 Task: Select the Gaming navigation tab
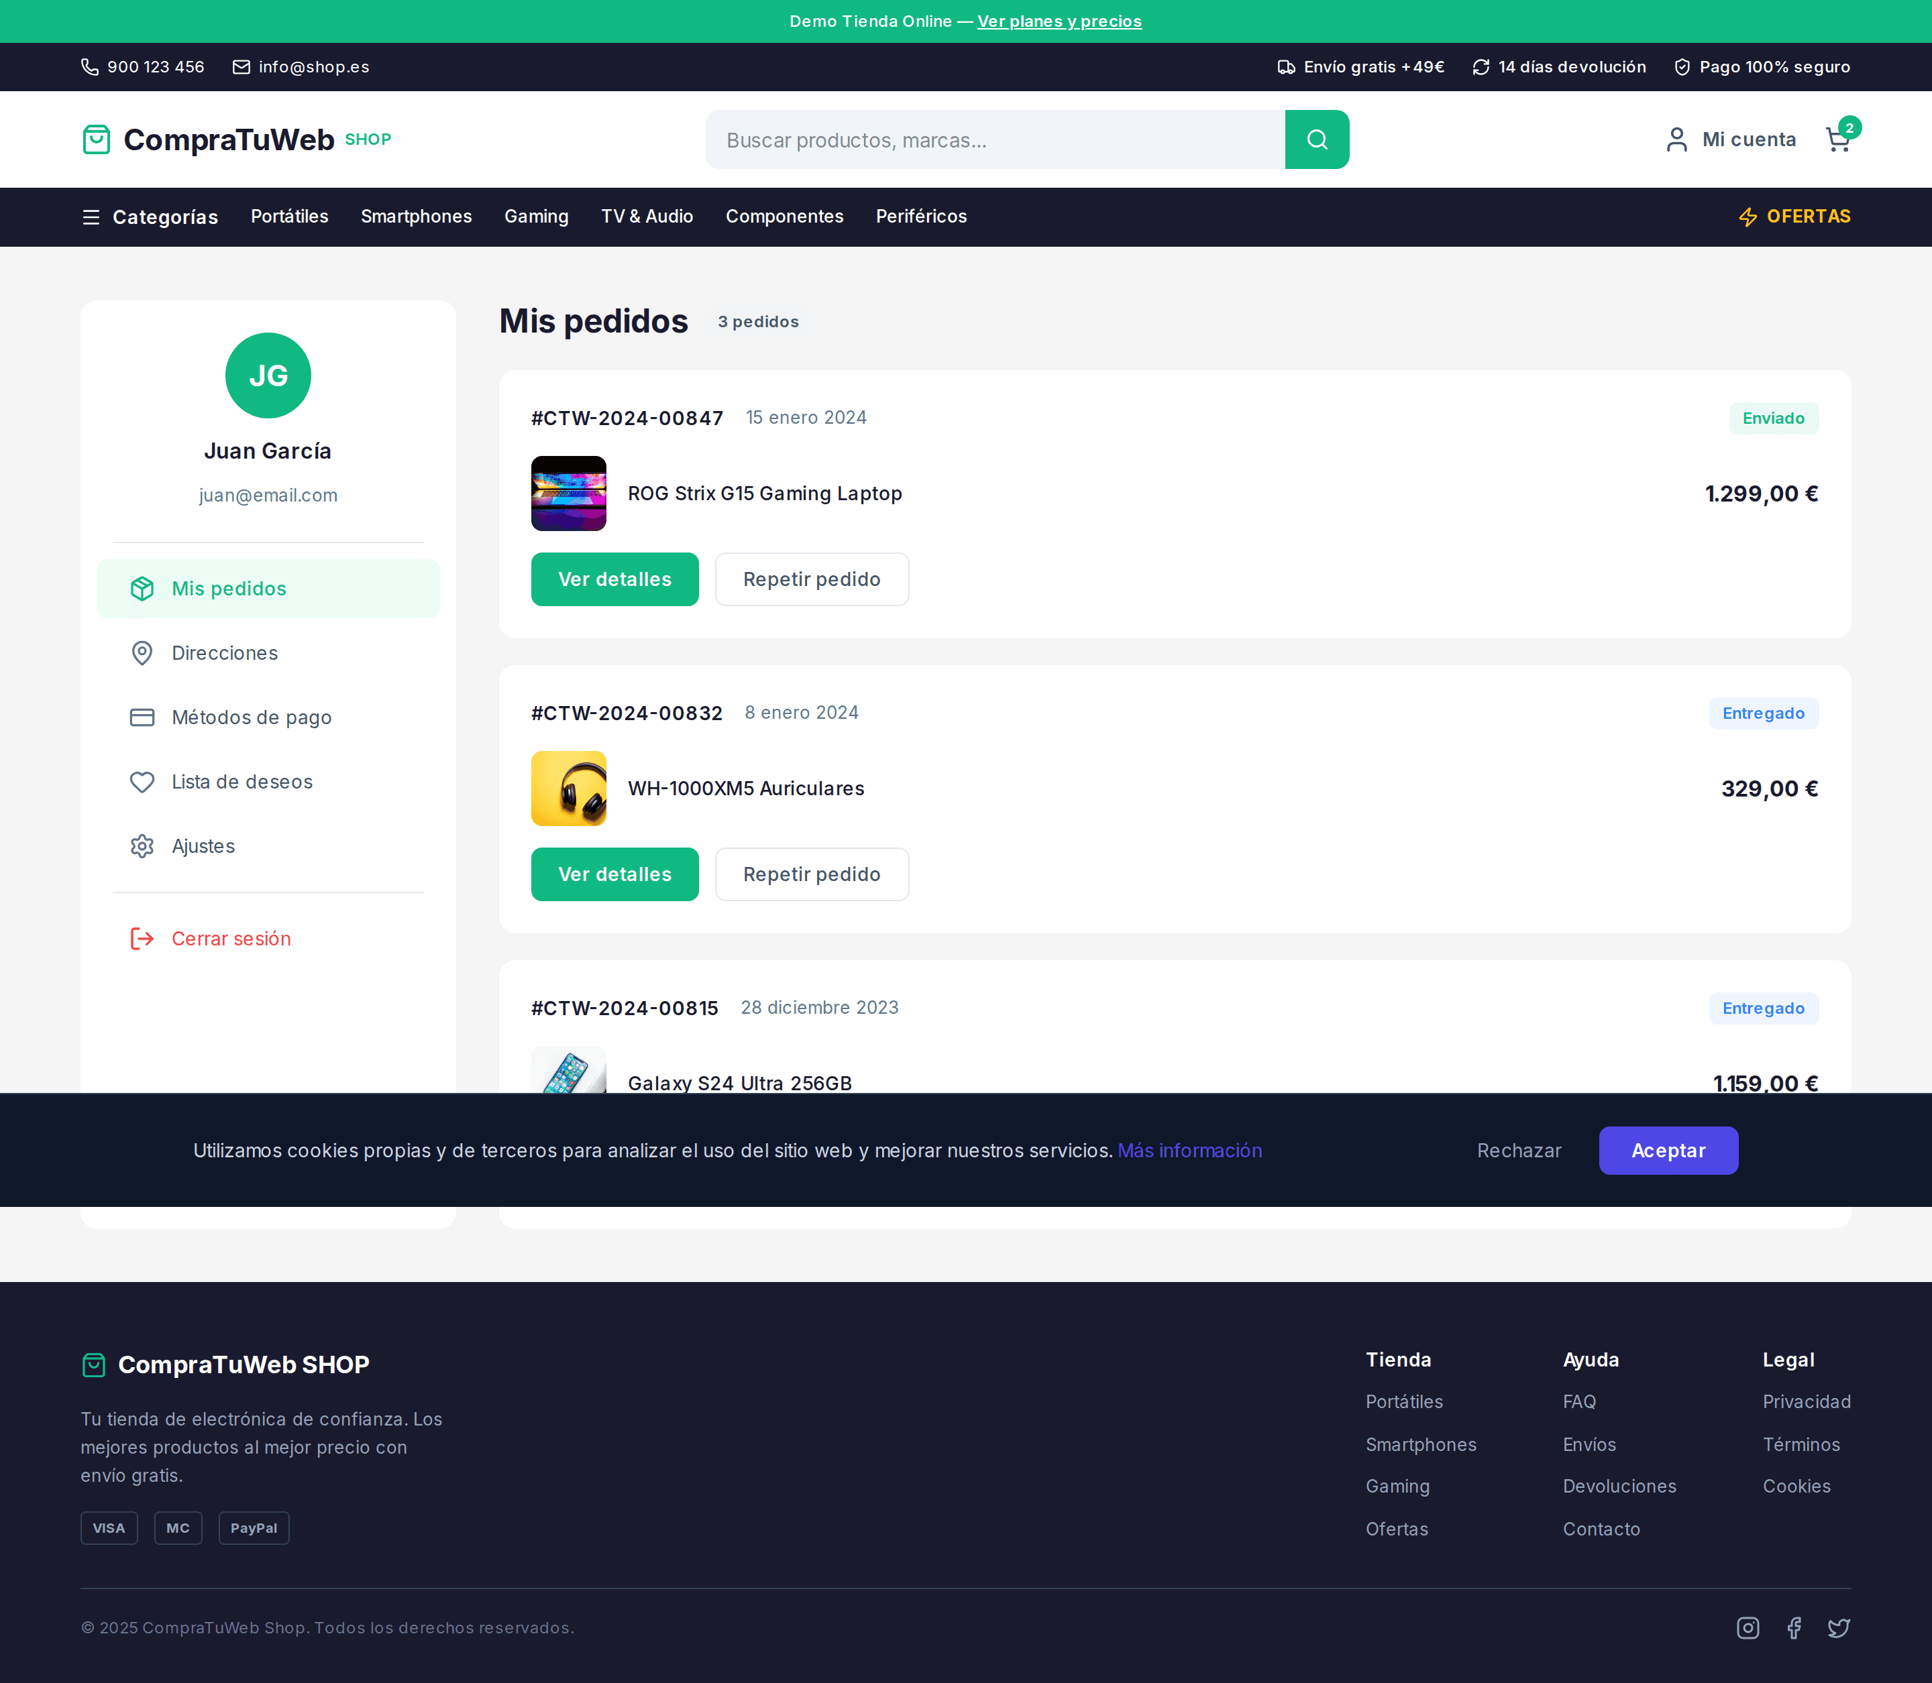(x=535, y=217)
